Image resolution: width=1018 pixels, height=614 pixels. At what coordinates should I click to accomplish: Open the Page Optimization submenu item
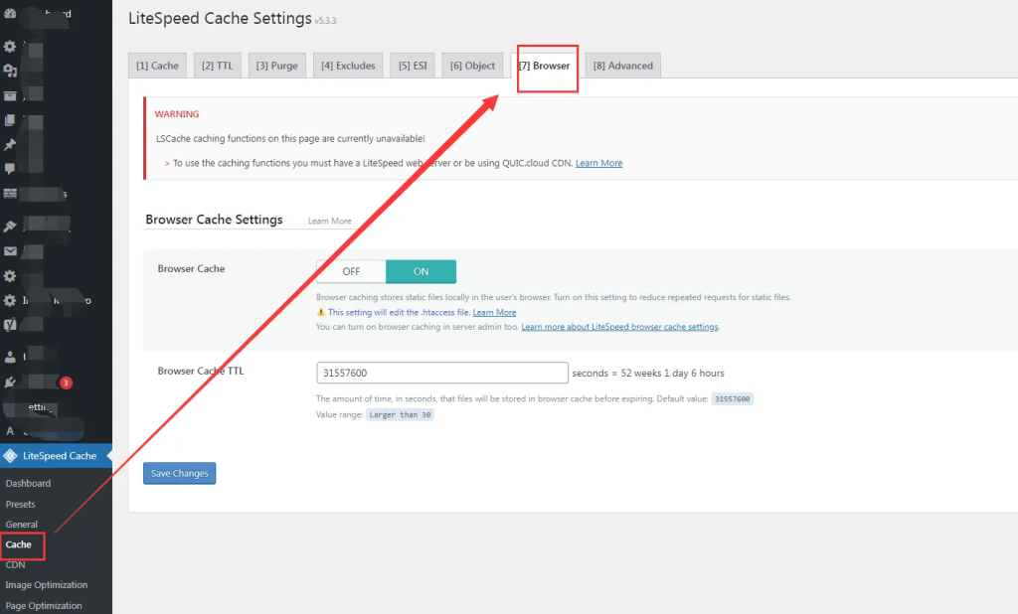coord(44,606)
